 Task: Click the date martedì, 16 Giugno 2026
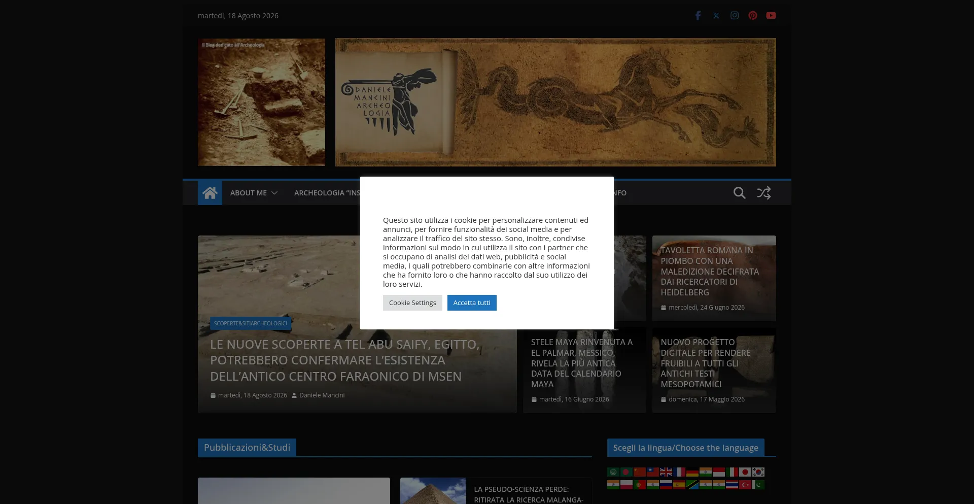[574, 399]
